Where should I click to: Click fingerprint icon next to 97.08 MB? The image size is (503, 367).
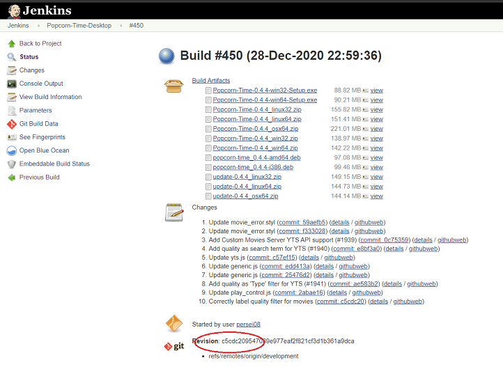[365, 158]
